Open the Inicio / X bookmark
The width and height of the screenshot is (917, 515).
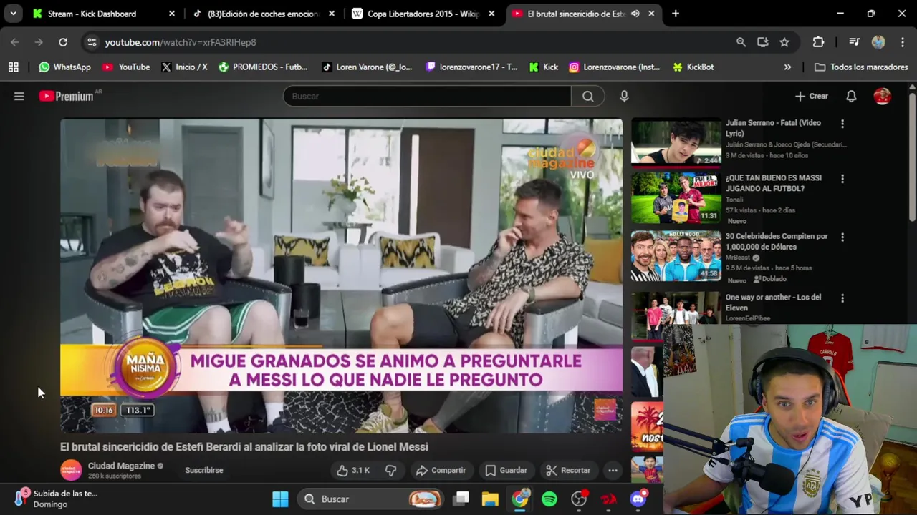tap(184, 67)
